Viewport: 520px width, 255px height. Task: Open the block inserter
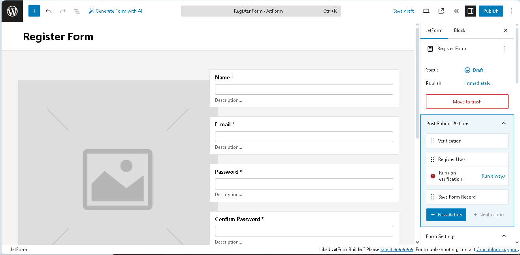click(x=34, y=11)
